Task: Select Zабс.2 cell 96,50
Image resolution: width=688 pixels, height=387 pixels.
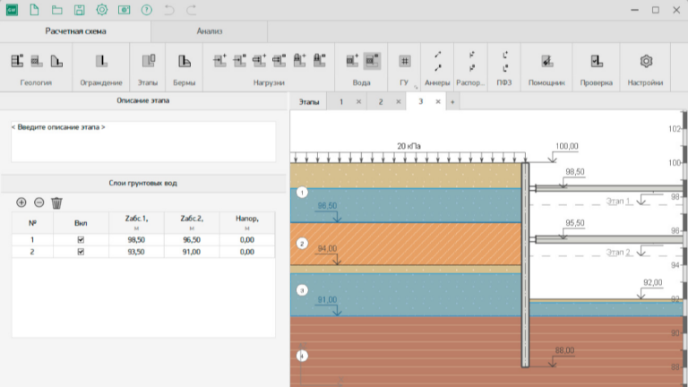Action: click(x=192, y=239)
